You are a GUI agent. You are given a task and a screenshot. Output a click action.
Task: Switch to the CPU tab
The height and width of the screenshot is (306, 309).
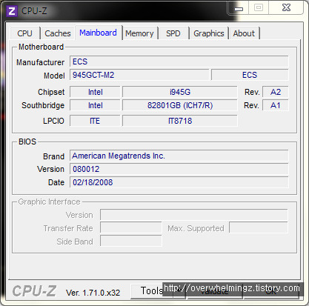click(24, 33)
